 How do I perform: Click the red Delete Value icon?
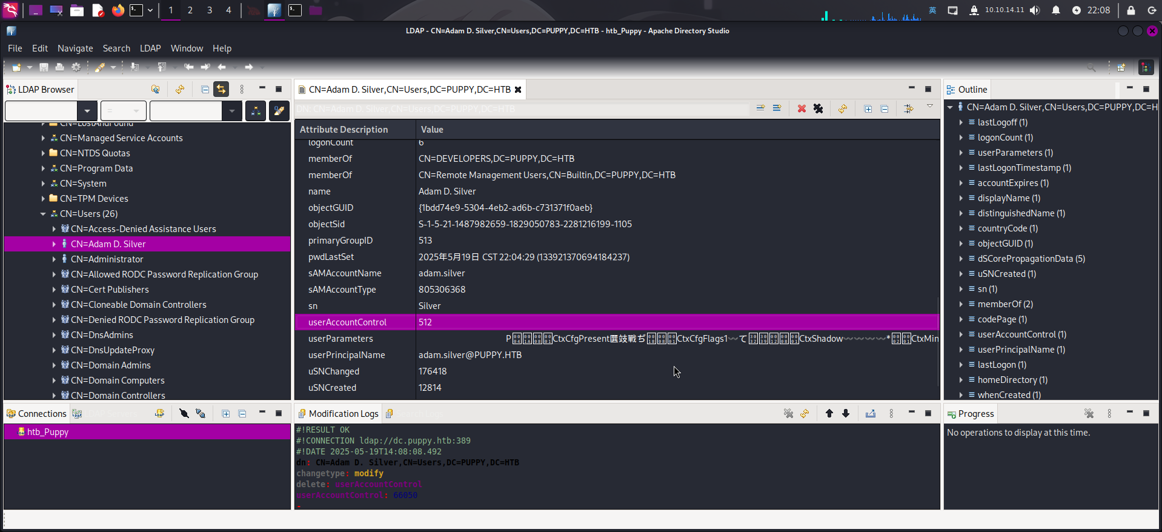802,108
